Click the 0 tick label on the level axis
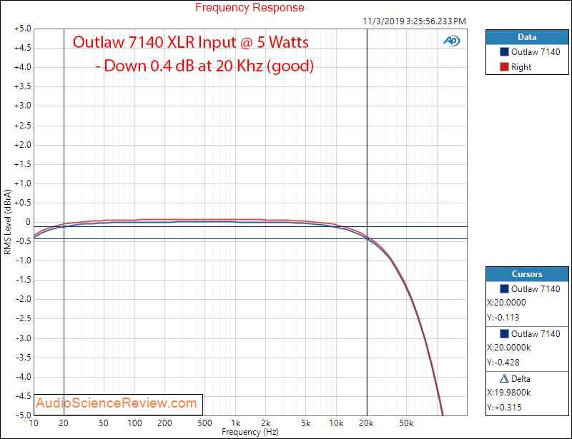 pyautogui.click(x=28, y=222)
